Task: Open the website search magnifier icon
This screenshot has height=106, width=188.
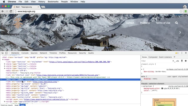Action: 177,23
